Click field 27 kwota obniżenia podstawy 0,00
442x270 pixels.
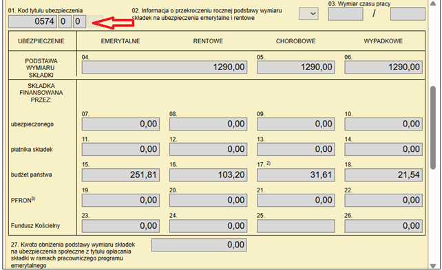pyautogui.click(x=199, y=245)
